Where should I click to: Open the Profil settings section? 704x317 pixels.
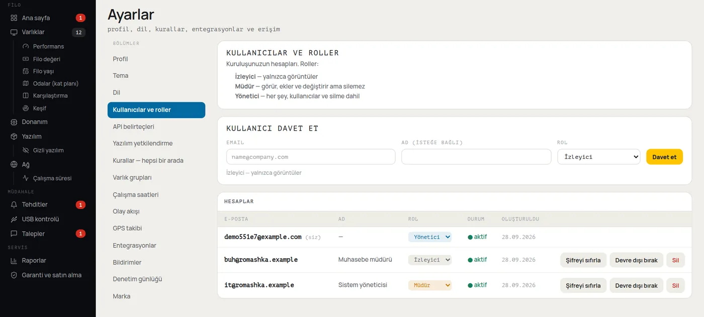point(156,59)
